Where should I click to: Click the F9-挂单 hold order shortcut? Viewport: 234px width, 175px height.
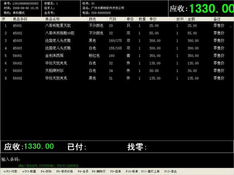coord(115,171)
